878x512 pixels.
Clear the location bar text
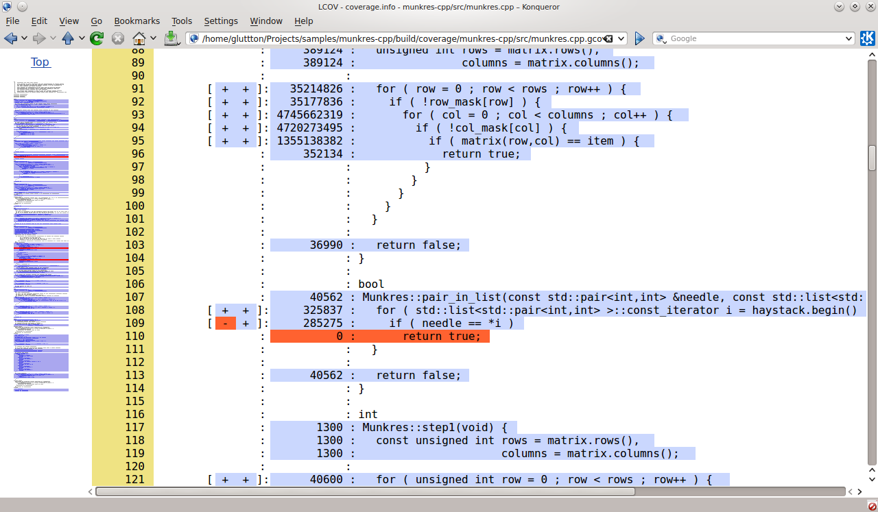click(608, 39)
